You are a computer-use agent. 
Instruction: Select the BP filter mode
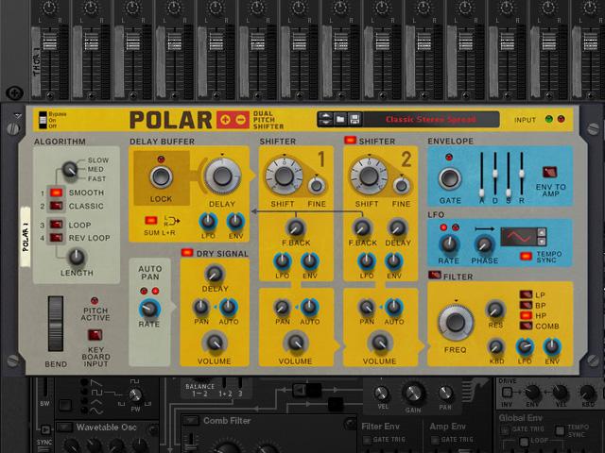click(526, 305)
